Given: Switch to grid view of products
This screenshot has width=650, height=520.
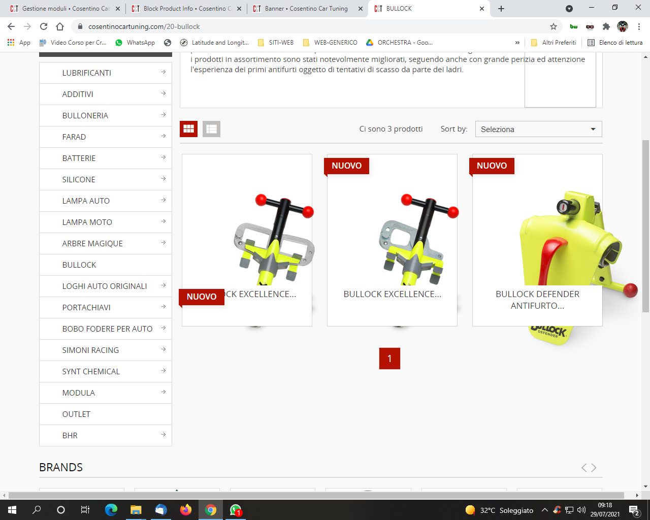Looking at the screenshot, I should click(188, 129).
